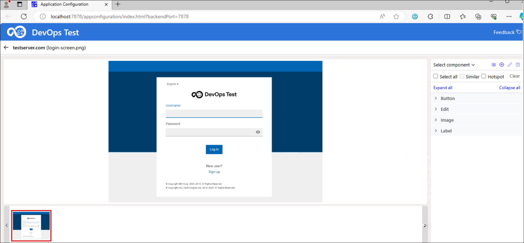Click the 'New user?' text
Screen dimensions: 524x243
point(214,166)
